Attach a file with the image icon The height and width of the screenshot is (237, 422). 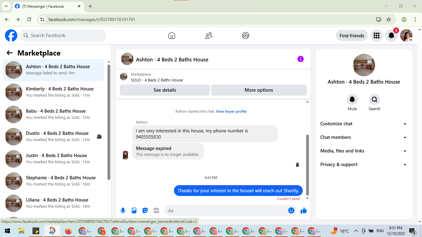(134, 210)
